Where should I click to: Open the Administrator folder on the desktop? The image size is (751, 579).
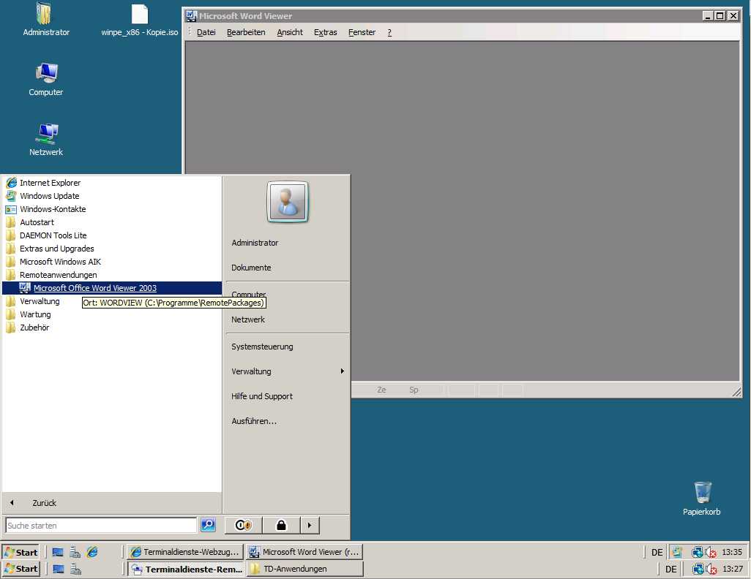coord(45,19)
